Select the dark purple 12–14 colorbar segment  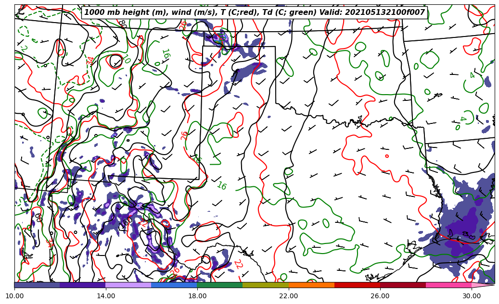point(82,285)
